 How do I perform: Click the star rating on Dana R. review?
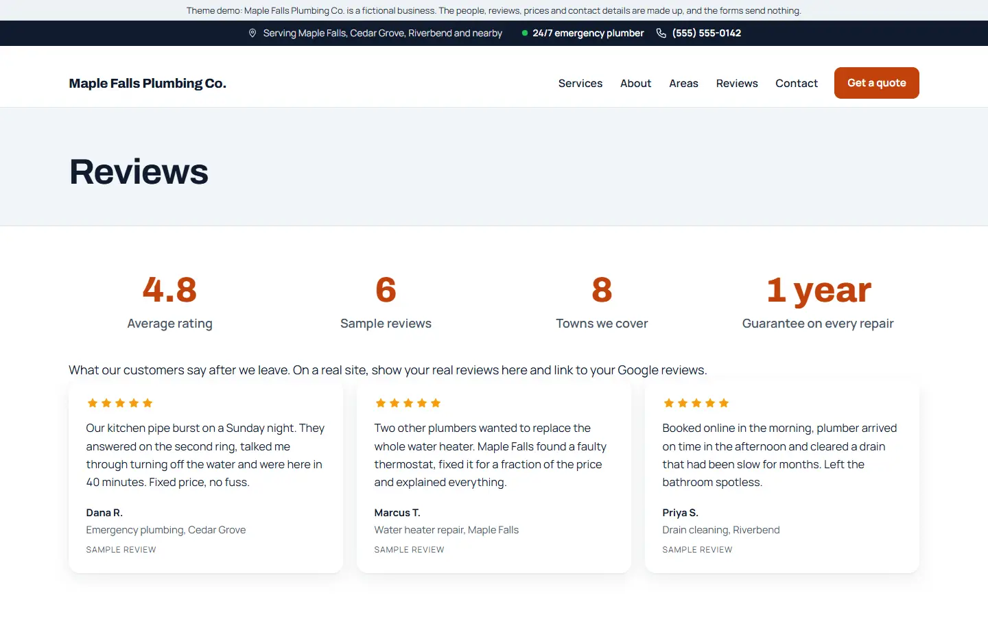pyautogui.click(x=120, y=403)
